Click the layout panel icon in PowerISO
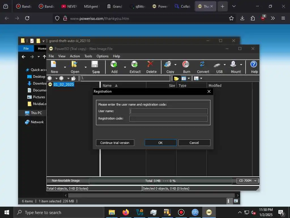Screen dimensions: 290x218 coord(196,78)
